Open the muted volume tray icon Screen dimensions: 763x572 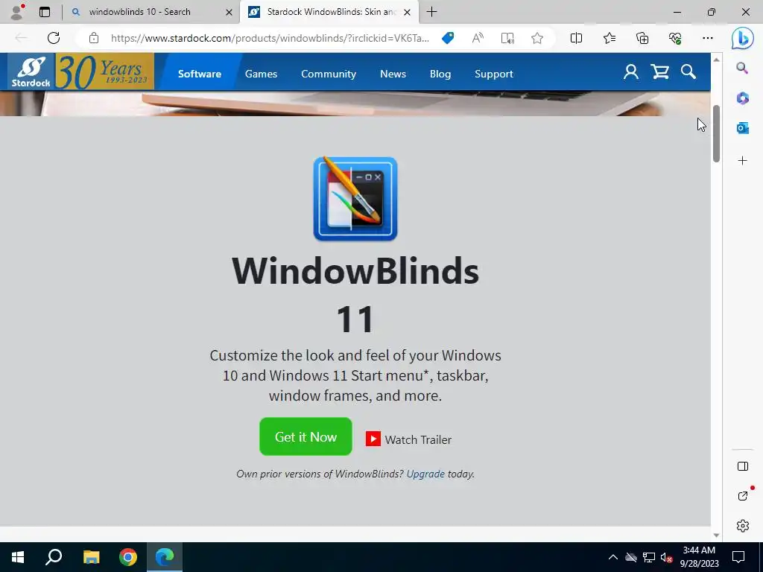pyautogui.click(x=666, y=557)
